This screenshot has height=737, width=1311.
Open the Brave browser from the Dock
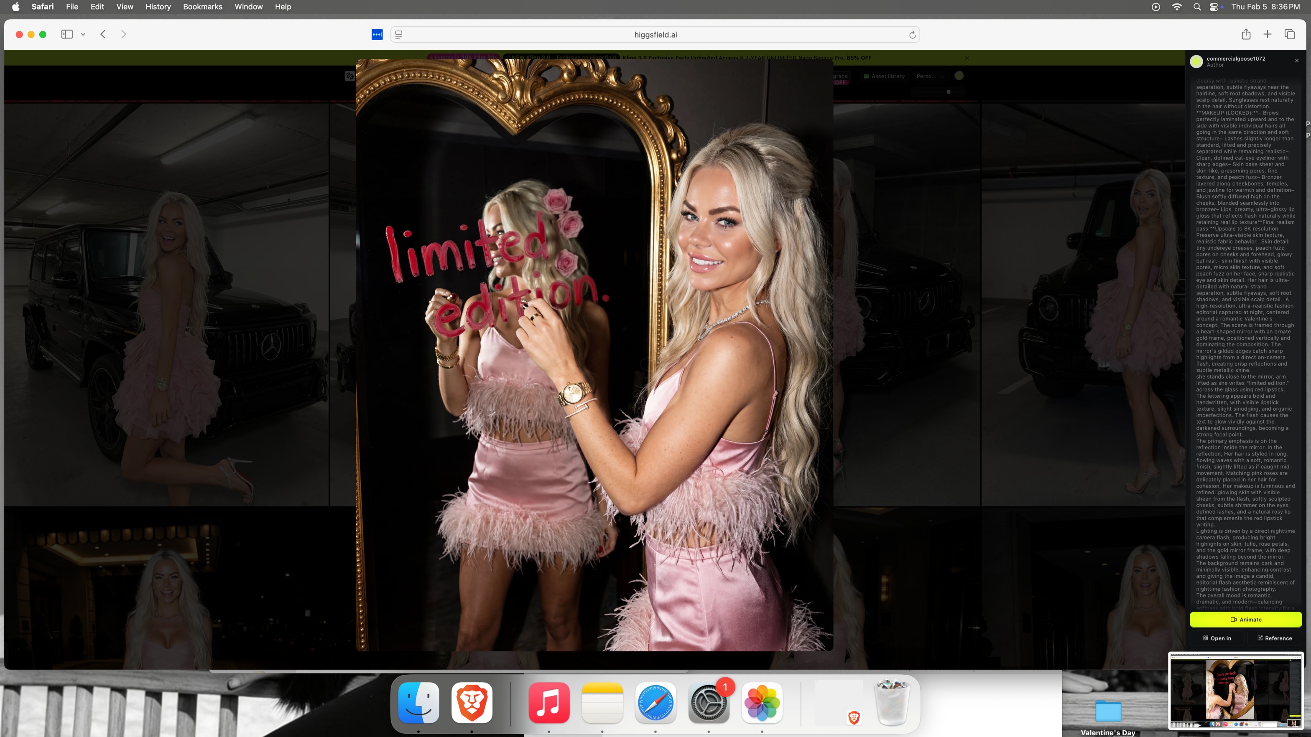pos(471,702)
